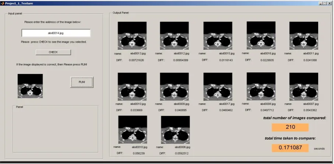Click the file name text abd0013.jpg

pos(138,54)
